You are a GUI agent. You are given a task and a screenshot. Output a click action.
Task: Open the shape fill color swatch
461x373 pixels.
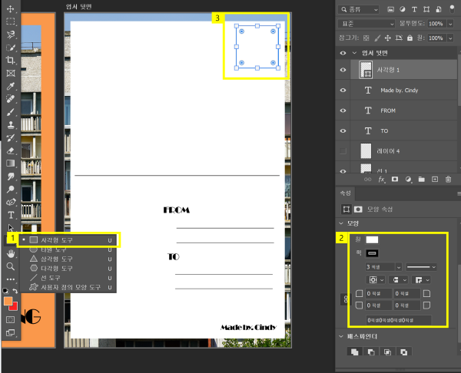click(372, 239)
